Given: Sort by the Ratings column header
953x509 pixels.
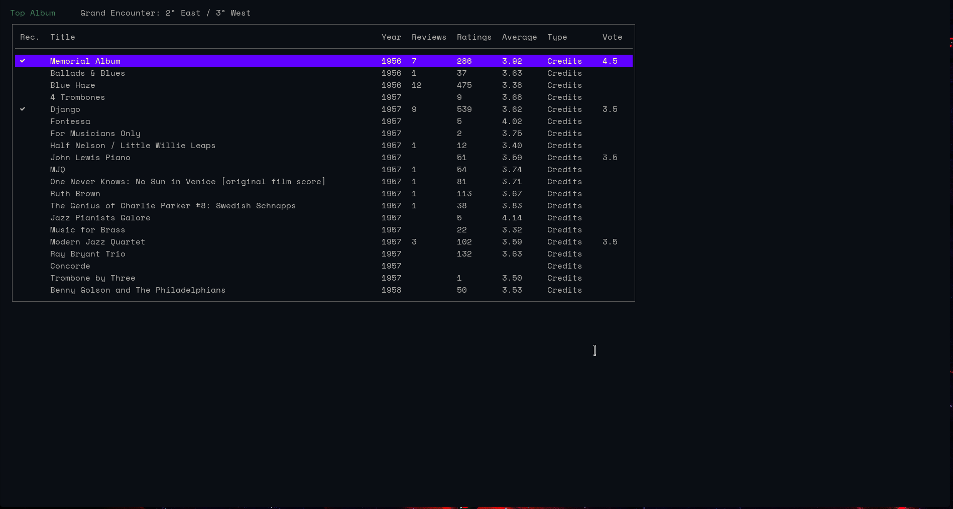Looking at the screenshot, I should [474, 37].
